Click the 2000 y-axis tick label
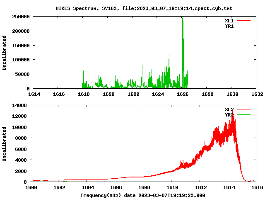 (x=21, y=171)
